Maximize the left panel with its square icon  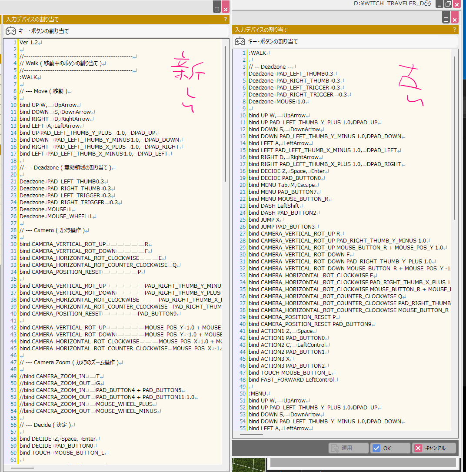click(x=217, y=7)
